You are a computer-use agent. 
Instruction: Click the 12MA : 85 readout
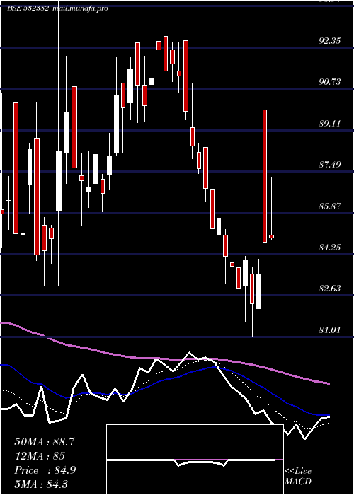40,456
